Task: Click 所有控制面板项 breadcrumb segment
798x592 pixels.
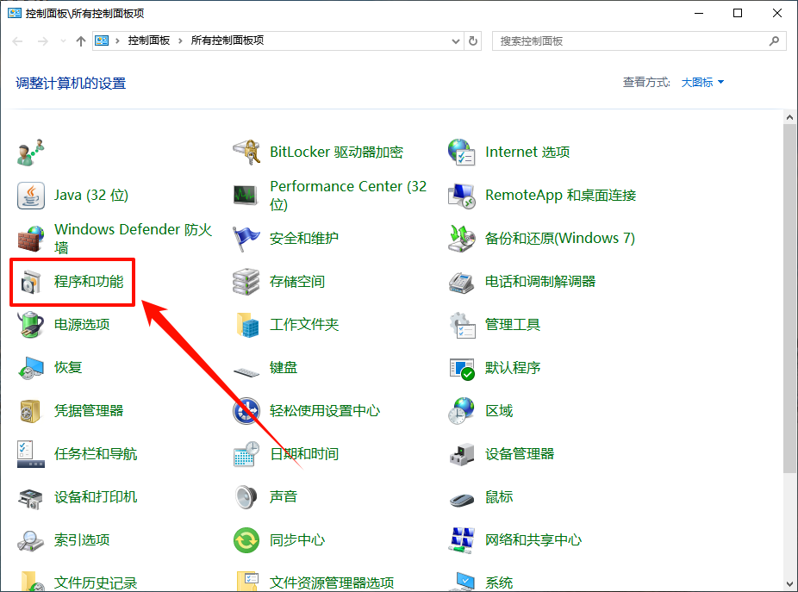Action: 227,41
